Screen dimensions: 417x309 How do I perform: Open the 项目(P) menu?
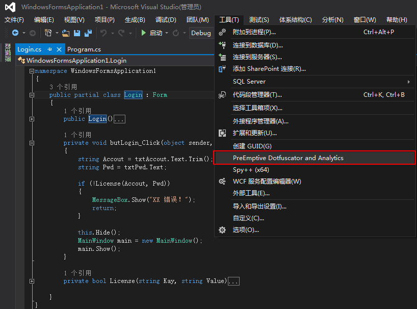pyautogui.click(x=105, y=20)
